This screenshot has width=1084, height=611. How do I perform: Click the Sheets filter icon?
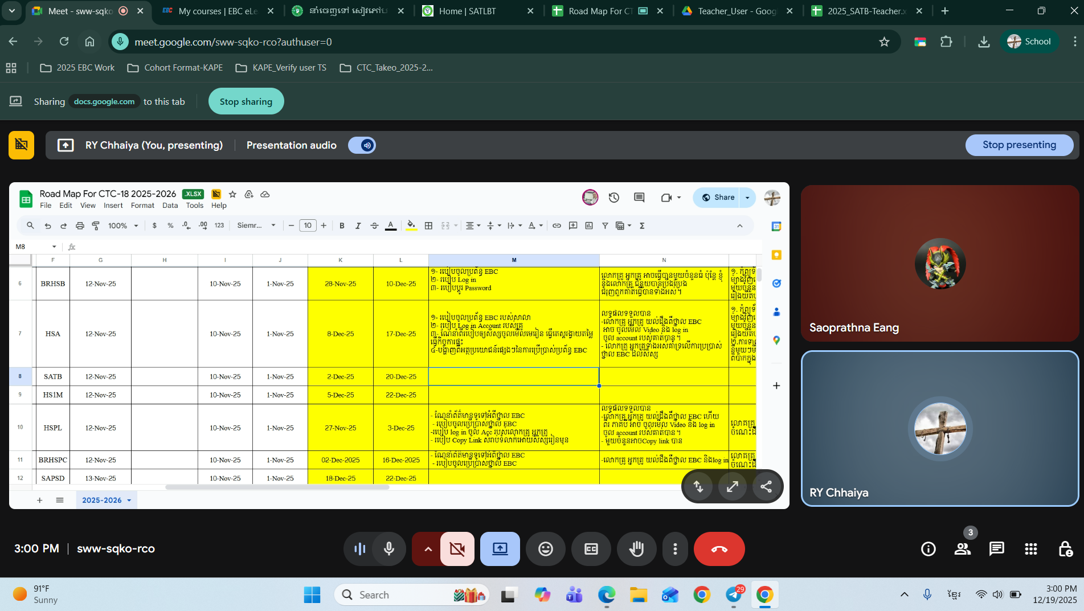pyautogui.click(x=605, y=226)
